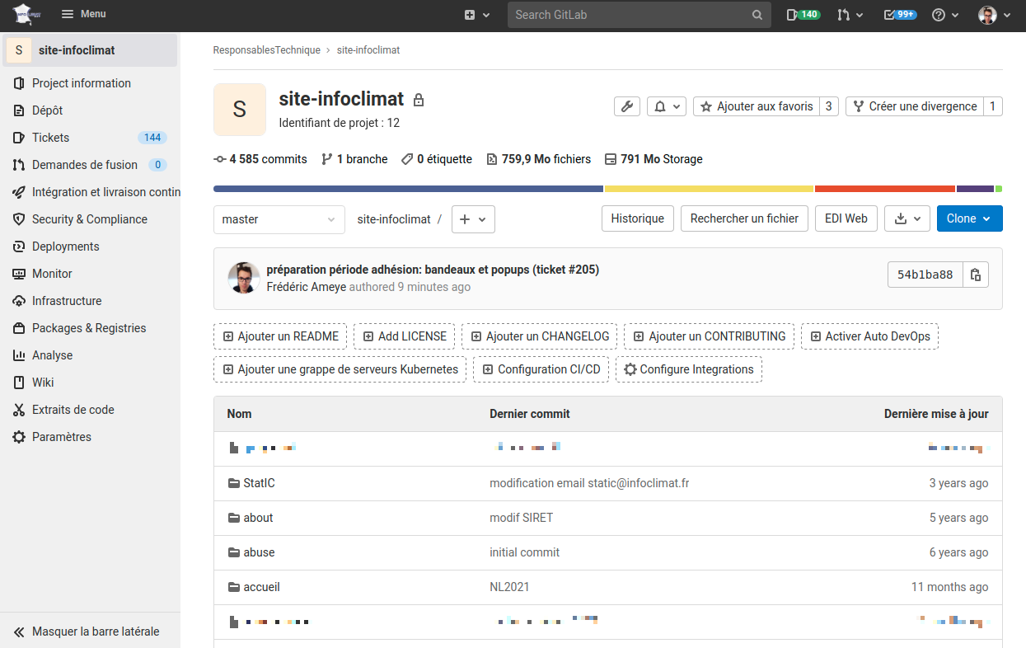
Task: Copy commit SHA with clipboard icon
Action: (x=976, y=275)
